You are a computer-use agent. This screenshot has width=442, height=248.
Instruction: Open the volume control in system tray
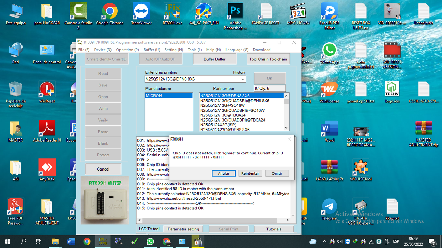[340, 241]
